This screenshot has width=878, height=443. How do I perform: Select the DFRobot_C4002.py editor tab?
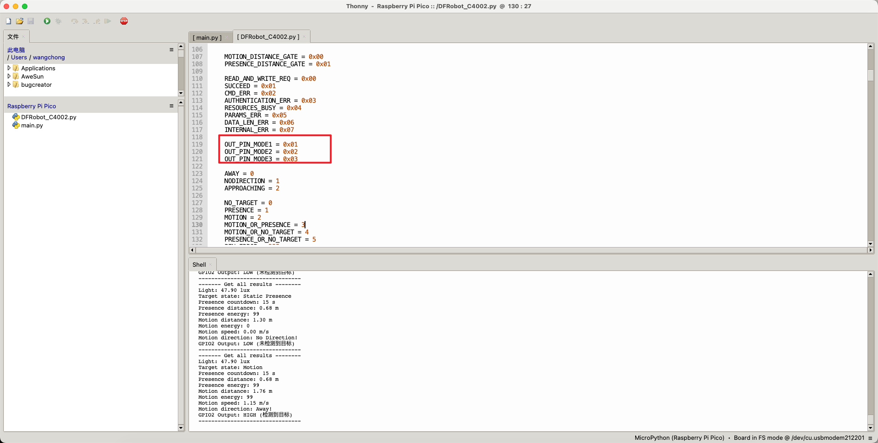268,37
